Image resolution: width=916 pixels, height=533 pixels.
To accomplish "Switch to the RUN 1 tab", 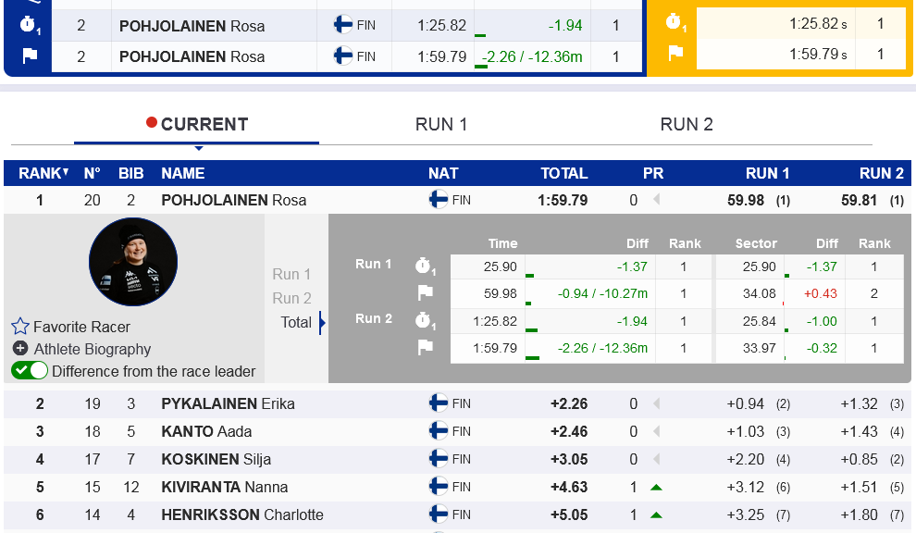I will coord(441,125).
